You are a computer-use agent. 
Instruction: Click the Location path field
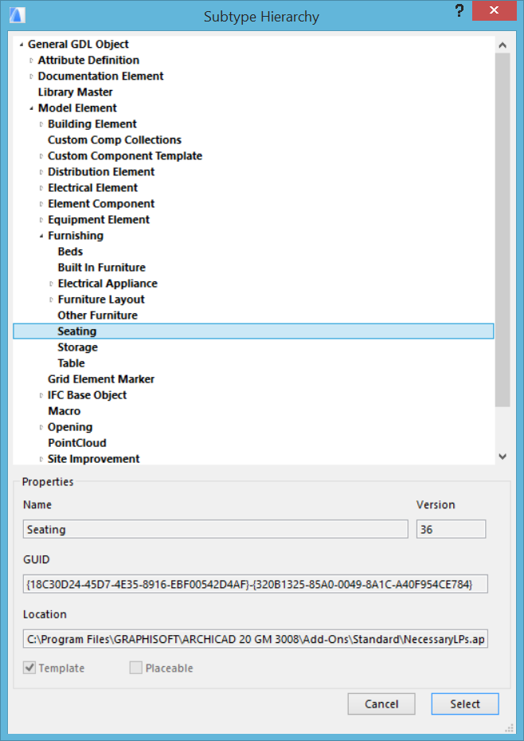pyautogui.click(x=255, y=639)
